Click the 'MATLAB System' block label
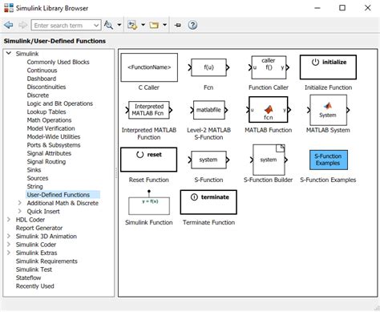The image size is (380, 312). coord(328,130)
